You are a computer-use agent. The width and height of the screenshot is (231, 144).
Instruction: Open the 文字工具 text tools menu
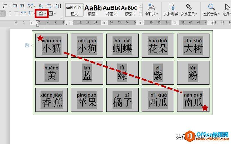pos(189,10)
